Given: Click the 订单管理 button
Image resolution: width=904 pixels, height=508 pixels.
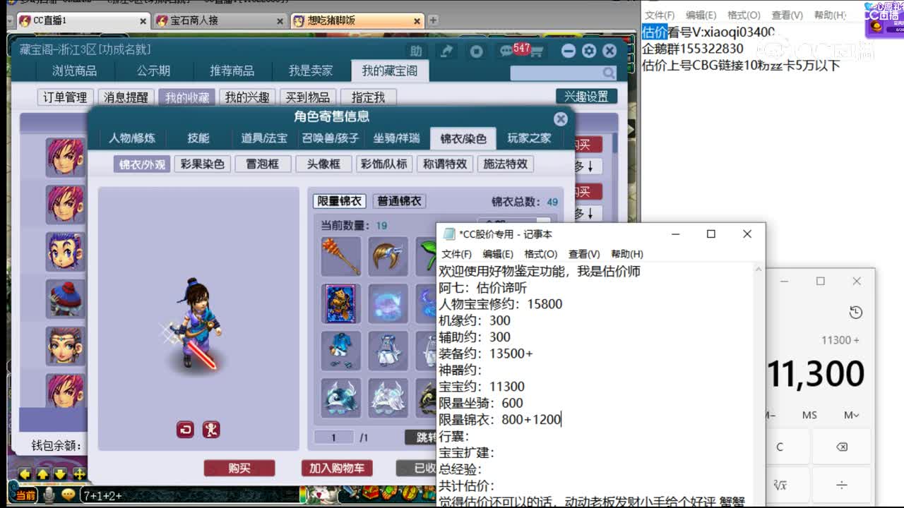Looking at the screenshot, I should pyautogui.click(x=65, y=97).
